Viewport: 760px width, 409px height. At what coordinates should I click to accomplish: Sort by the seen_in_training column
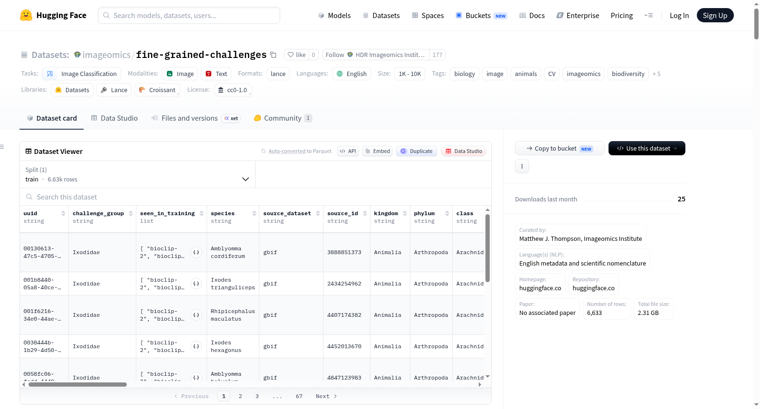pyautogui.click(x=202, y=214)
